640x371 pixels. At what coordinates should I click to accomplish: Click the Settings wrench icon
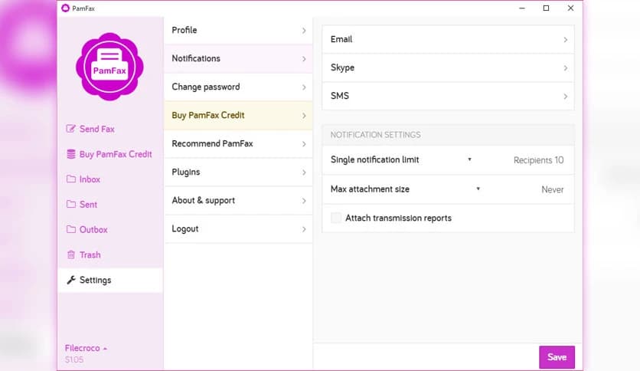click(x=71, y=281)
